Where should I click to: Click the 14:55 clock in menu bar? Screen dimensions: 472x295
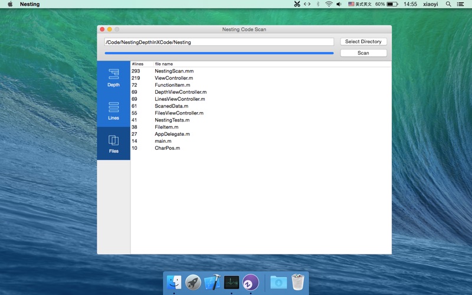pos(410,4)
